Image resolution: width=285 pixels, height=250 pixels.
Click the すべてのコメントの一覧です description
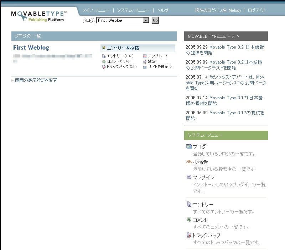[x=221, y=227]
